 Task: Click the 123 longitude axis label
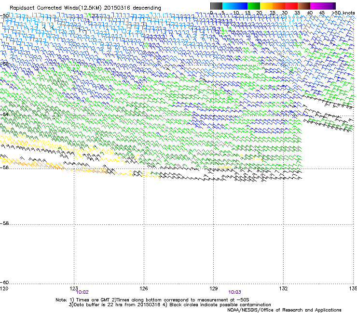pyautogui.click(x=74, y=288)
